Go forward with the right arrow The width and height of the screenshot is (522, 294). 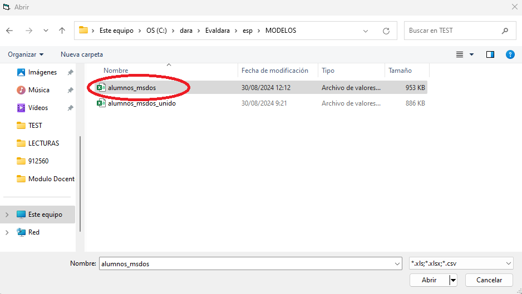[29, 31]
